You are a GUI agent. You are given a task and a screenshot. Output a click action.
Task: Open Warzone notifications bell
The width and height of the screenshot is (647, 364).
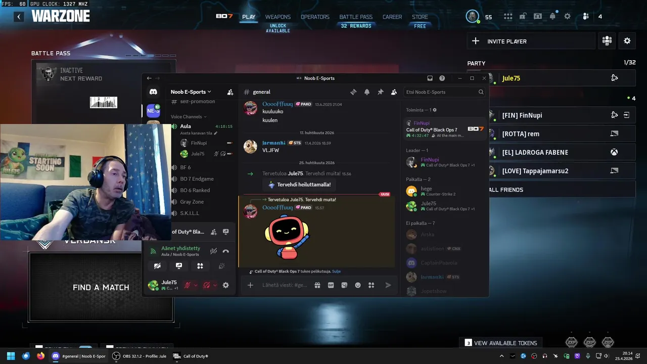[552, 16]
